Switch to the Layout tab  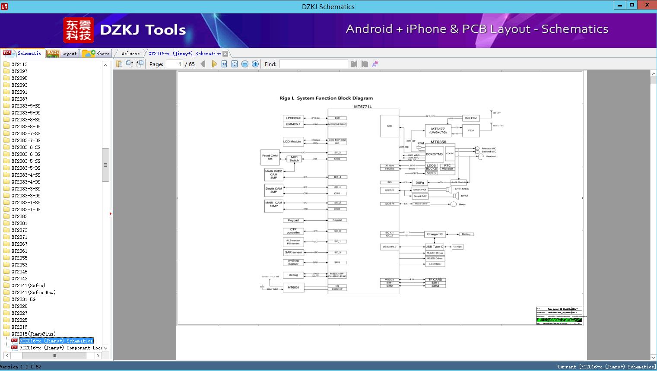62,54
